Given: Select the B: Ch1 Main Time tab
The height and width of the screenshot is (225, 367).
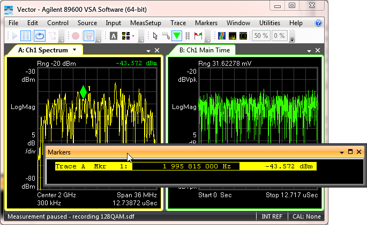Looking at the screenshot, I should point(205,50).
